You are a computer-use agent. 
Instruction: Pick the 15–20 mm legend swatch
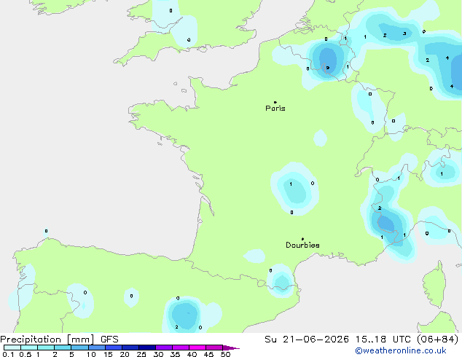114,348
